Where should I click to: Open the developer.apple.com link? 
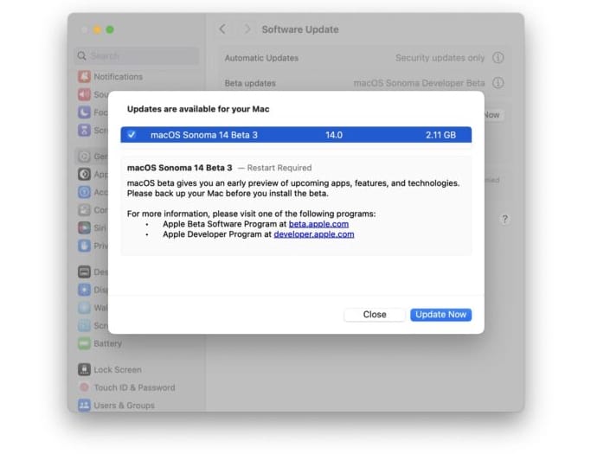(314, 234)
